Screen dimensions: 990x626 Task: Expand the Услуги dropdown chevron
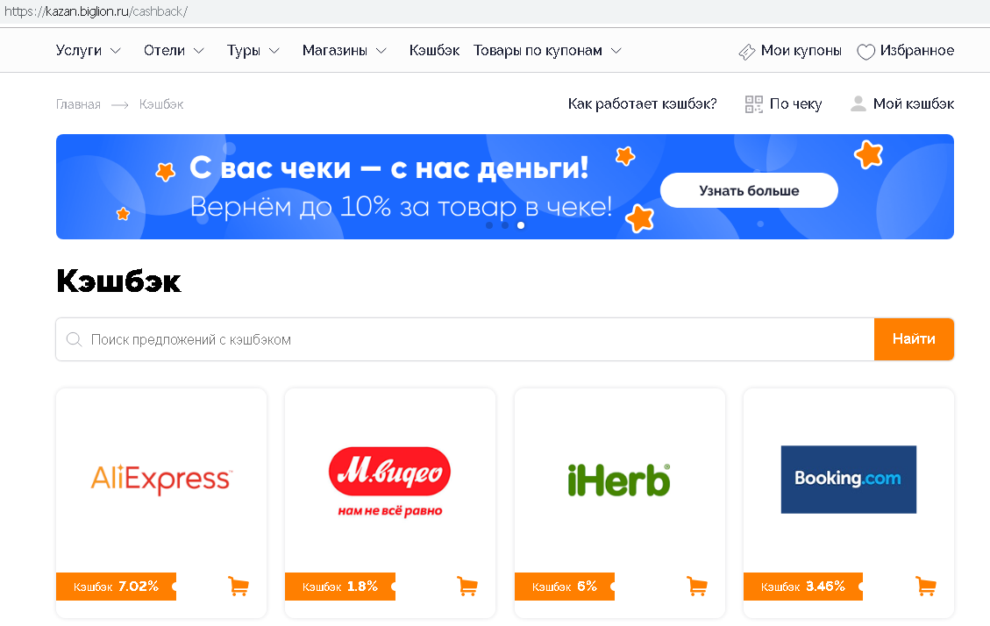(x=116, y=51)
